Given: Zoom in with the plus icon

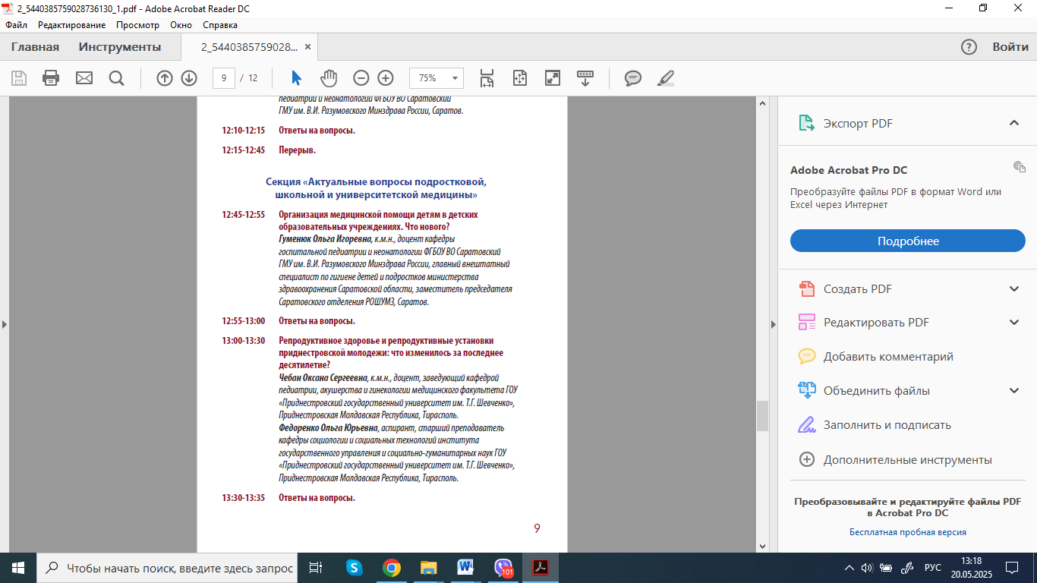Looking at the screenshot, I should click(x=386, y=78).
